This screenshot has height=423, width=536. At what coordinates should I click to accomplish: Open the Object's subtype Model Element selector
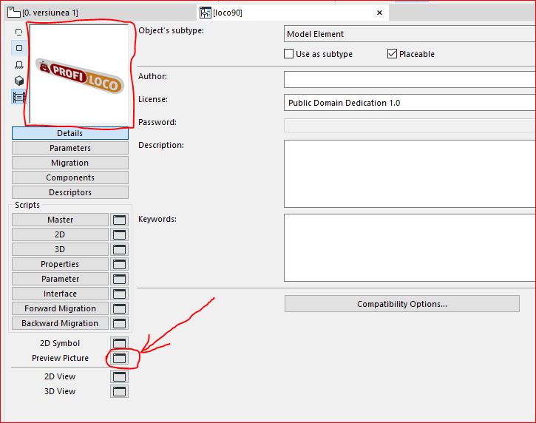(410, 34)
